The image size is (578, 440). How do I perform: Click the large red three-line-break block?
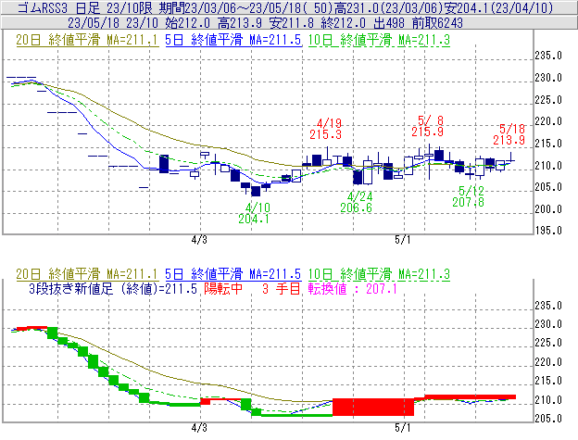tap(373, 407)
